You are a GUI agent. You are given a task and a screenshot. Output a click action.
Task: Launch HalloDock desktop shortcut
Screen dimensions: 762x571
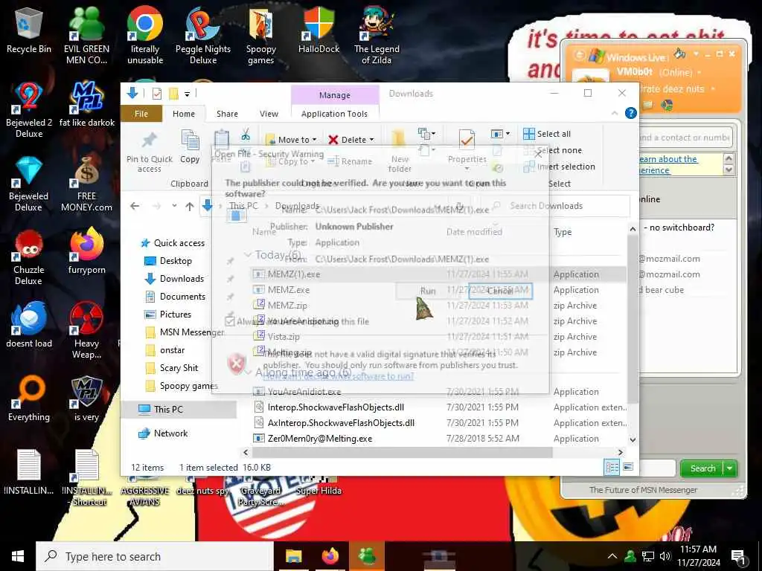(318, 30)
